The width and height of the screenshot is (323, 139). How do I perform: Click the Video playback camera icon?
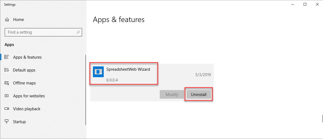coord(7,109)
